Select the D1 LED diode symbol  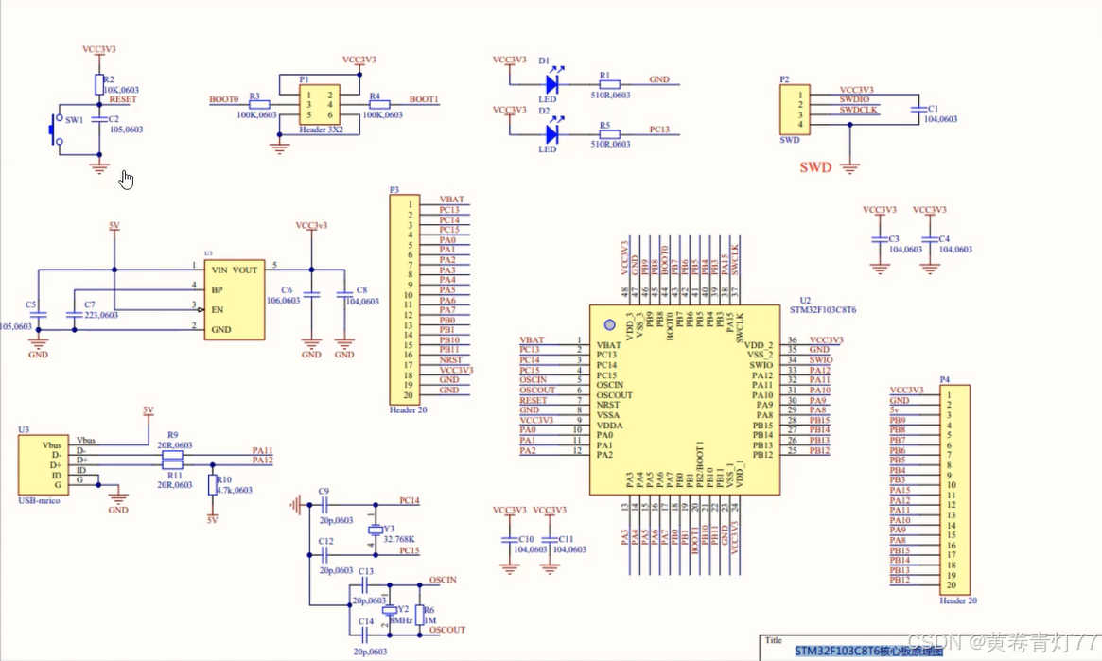click(552, 84)
